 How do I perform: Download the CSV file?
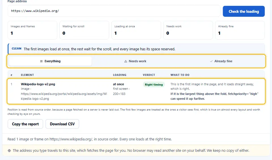point(62,124)
